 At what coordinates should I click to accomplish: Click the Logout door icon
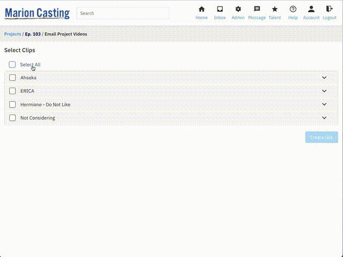[329, 9]
